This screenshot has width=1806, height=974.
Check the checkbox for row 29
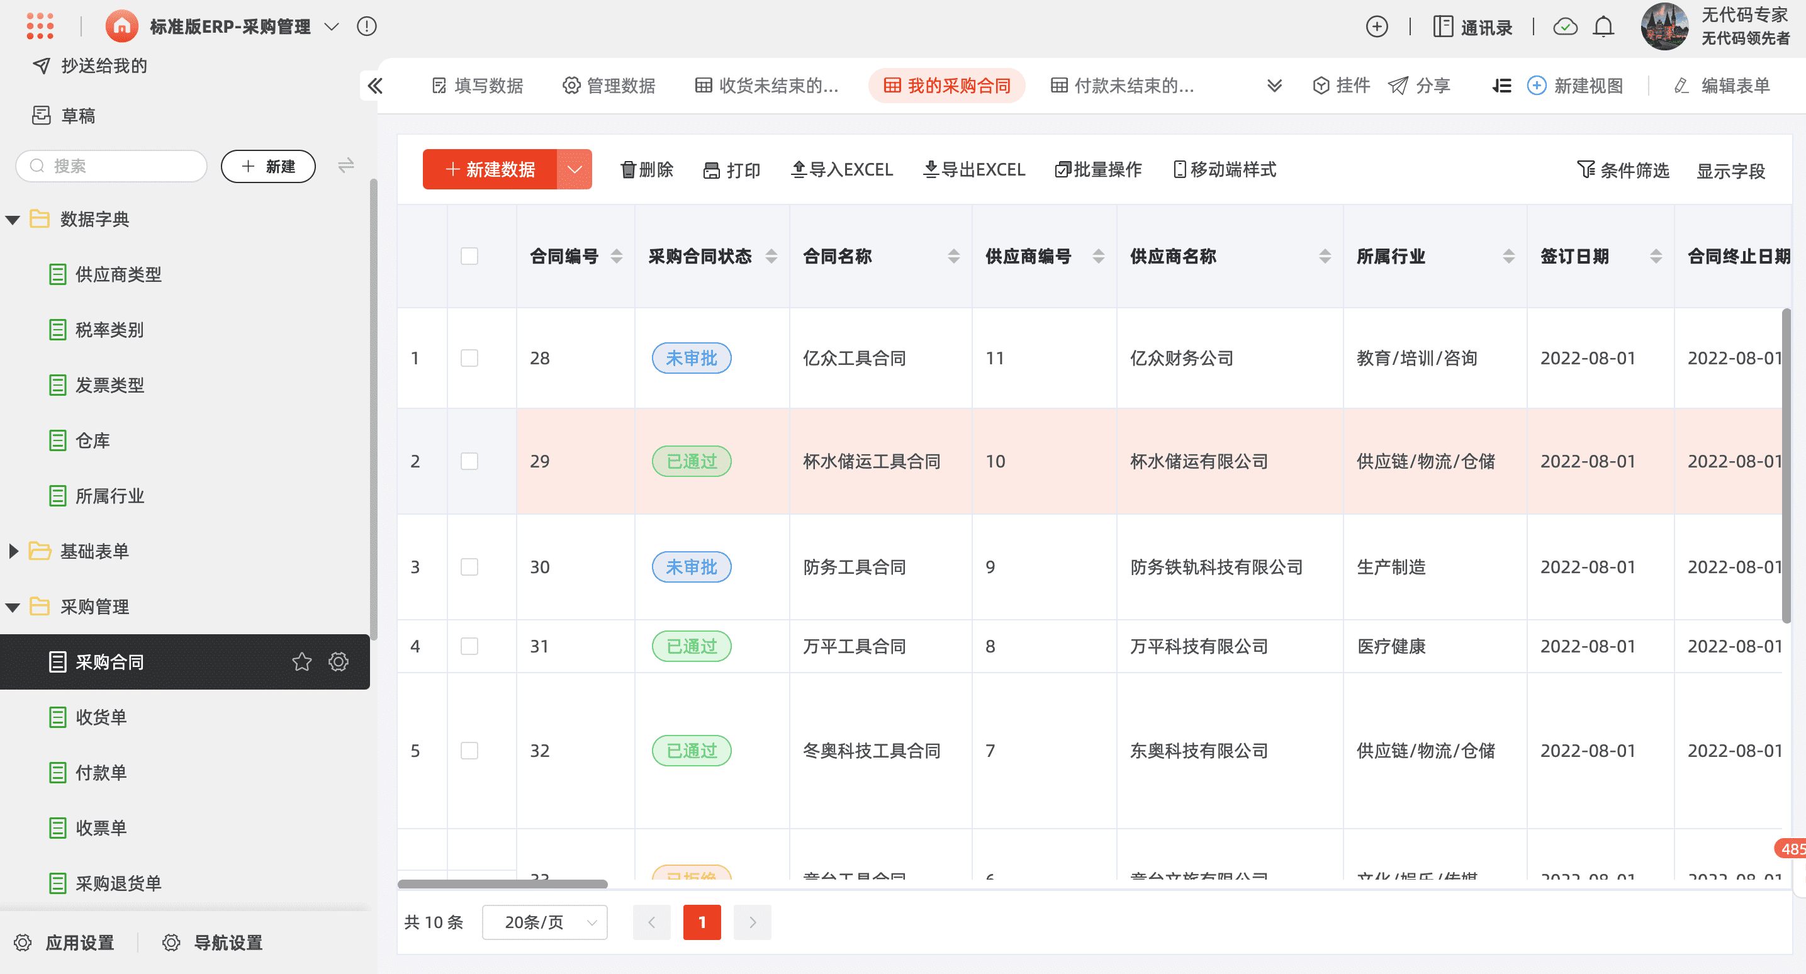coord(469,461)
